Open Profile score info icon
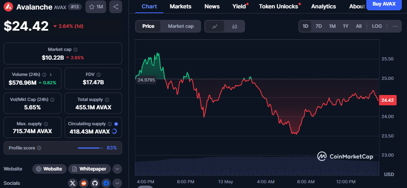The width and height of the screenshot is (407, 188). pos(39,148)
